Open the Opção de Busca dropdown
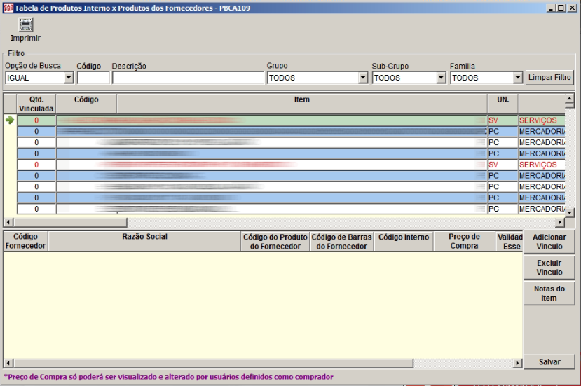The height and width of the screenshot is (386, 581). coord(69,78)
